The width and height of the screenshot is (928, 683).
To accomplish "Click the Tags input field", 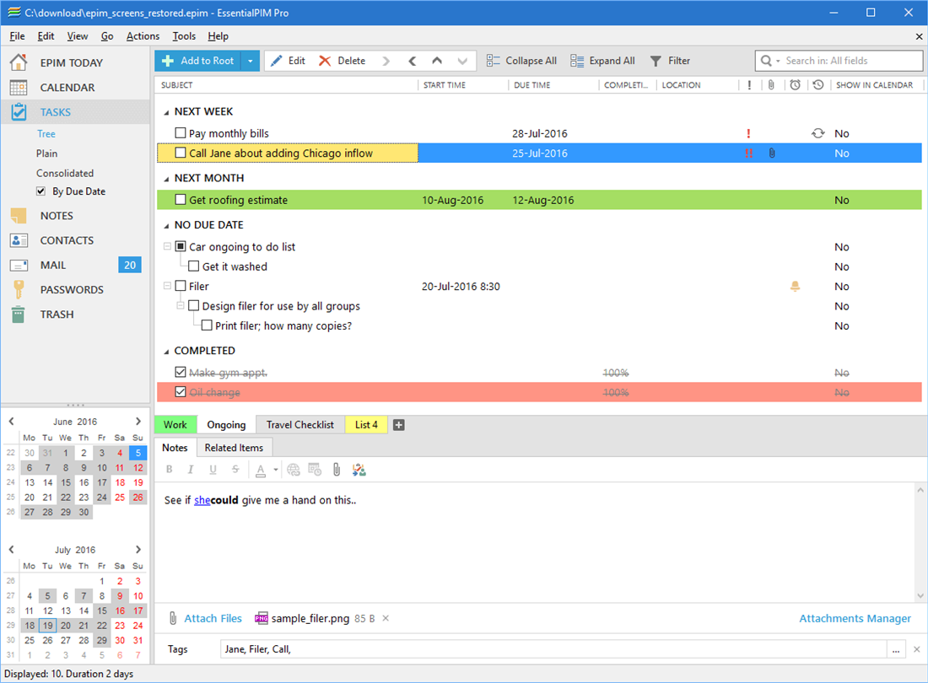I will pos(553,648).
